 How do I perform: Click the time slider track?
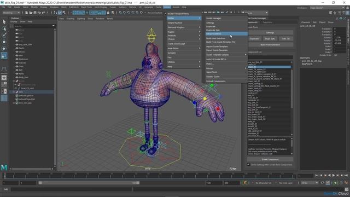[x=149, y=176]
